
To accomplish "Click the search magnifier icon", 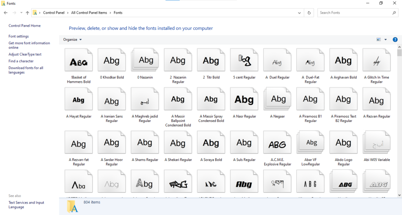I will click(394, 13).
